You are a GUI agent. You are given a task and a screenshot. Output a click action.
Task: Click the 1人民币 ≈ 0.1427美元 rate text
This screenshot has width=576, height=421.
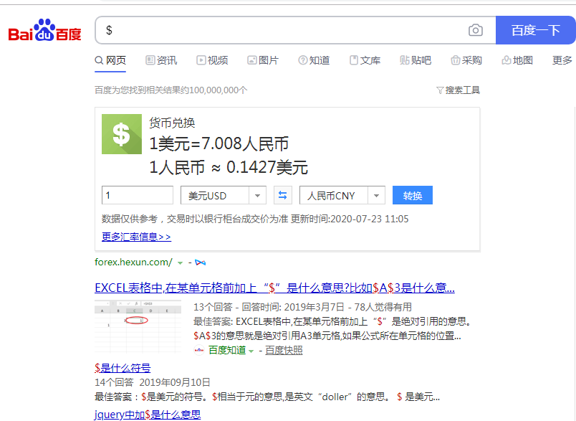(229, 167)
